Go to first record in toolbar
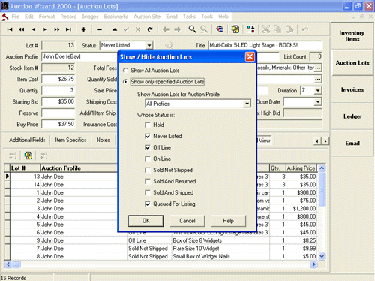 (10, 29)
